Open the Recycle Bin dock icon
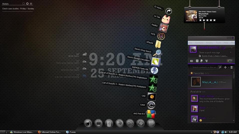 (x=109, y=123)
